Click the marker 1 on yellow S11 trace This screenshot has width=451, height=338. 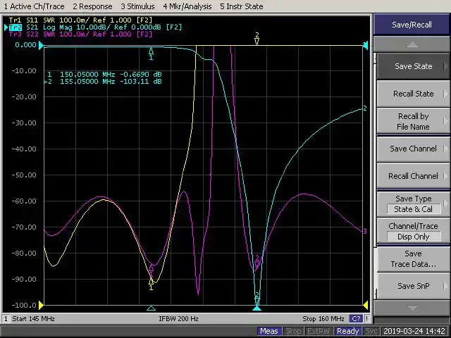[151, 281]
